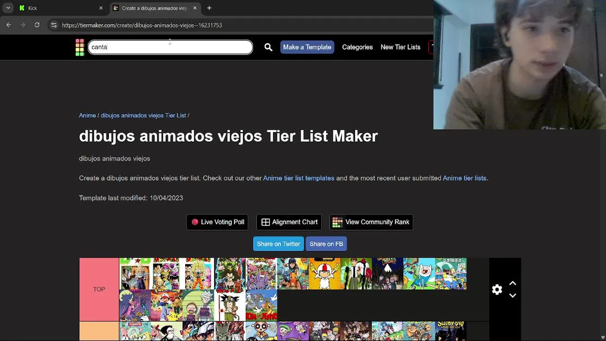Move TOP tier row down arrow
606x341 pixels.
point(512,296)
